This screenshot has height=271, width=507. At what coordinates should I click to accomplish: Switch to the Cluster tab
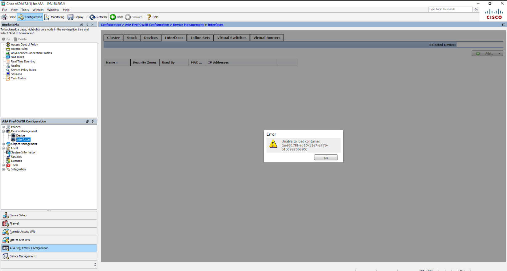pyautogui.click(x=113, y=38)
